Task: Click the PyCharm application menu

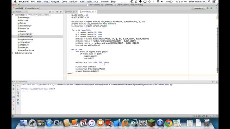Action: point(24,1)
